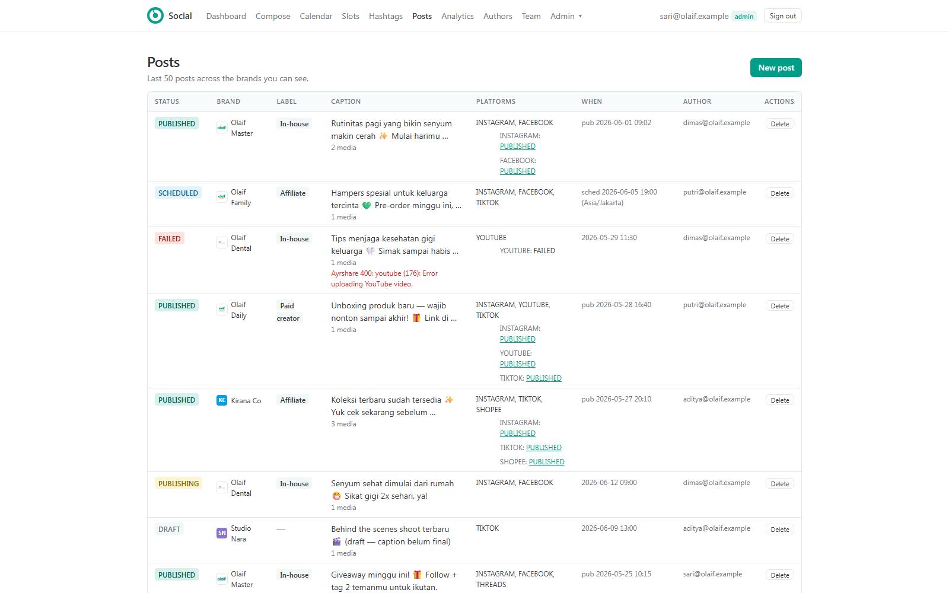
Task: Click the SCHEDULED status badge
Action: click(x=178, y=193)
